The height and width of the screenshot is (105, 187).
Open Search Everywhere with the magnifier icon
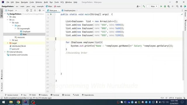177,6
